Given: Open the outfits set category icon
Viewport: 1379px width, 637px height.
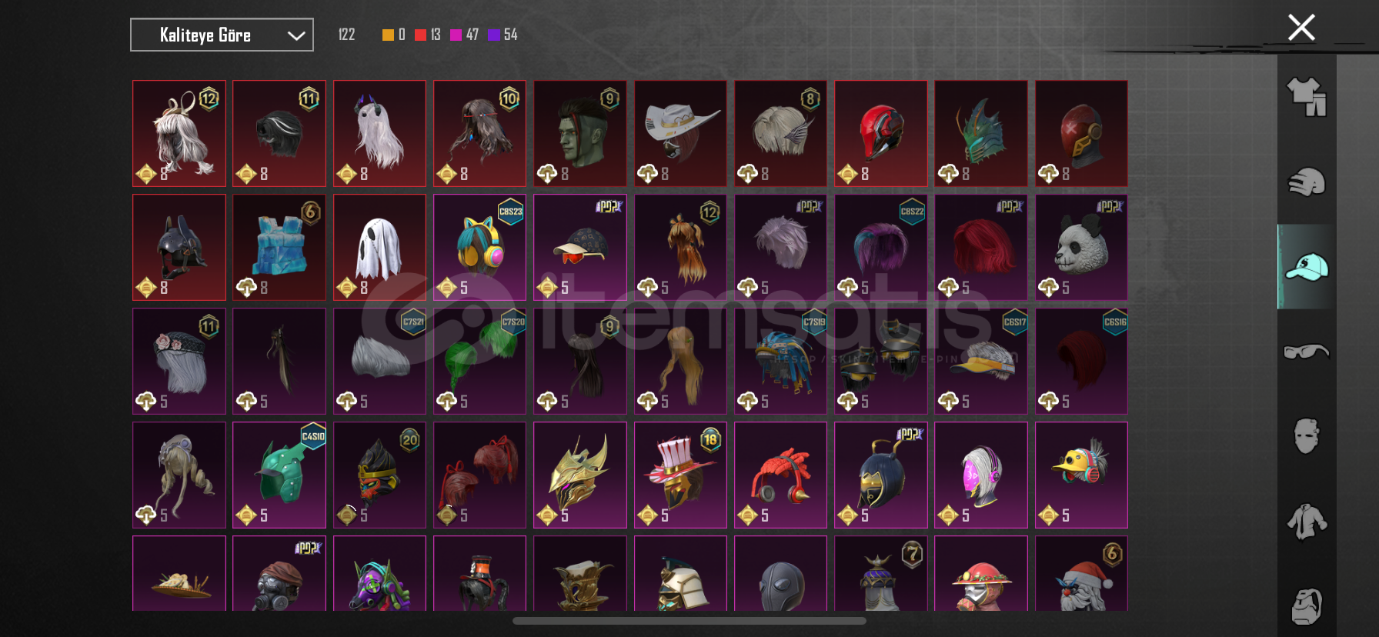Looking at the screenshot, I should [1307, 97].
